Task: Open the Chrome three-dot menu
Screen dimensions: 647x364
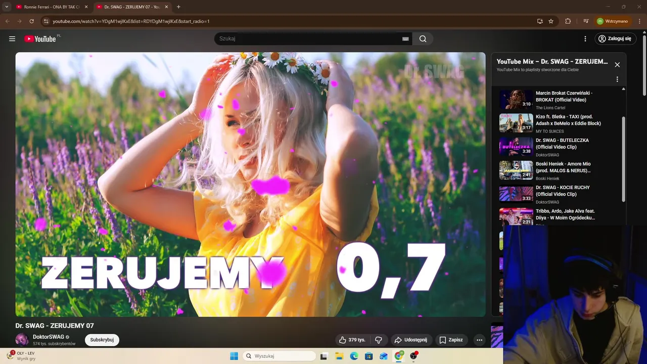Action: pos(639,21)
